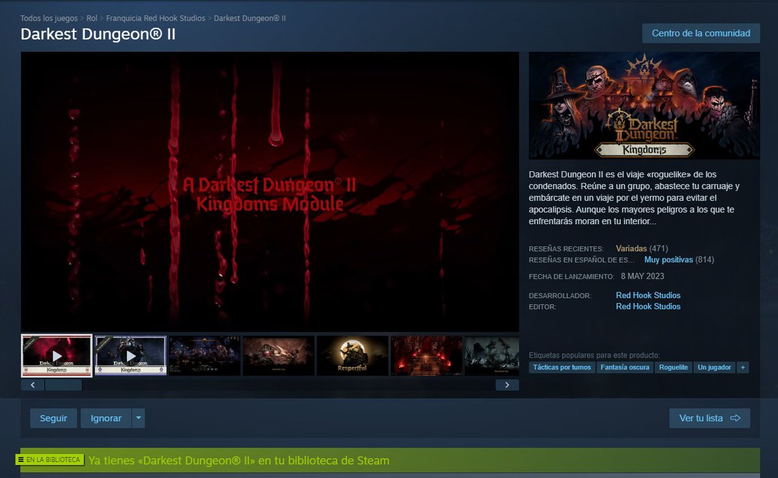This screenshot has height=478, width=778.
Task: Click the last 'Darkest Dungeon® II' breadcrumb
Action: click(250, 18)
